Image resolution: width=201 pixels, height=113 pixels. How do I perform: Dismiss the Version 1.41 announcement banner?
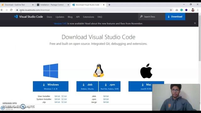pos(195,23)
